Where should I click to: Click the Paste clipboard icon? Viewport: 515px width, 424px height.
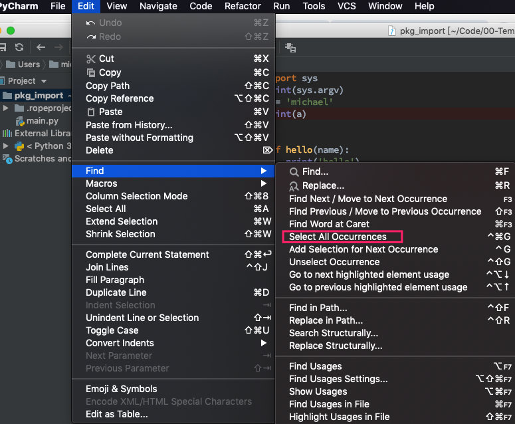(x=90, y=112)
